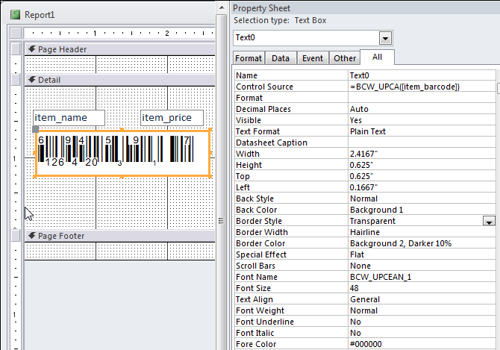Click the Font Italic value No
This screenshot has width=500, height=350.
tap(422, 333)
